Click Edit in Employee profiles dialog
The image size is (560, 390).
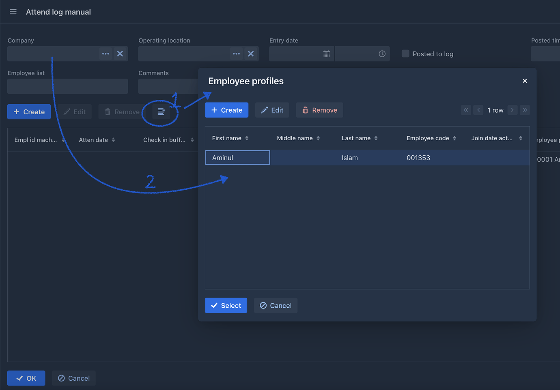(272, 110)
